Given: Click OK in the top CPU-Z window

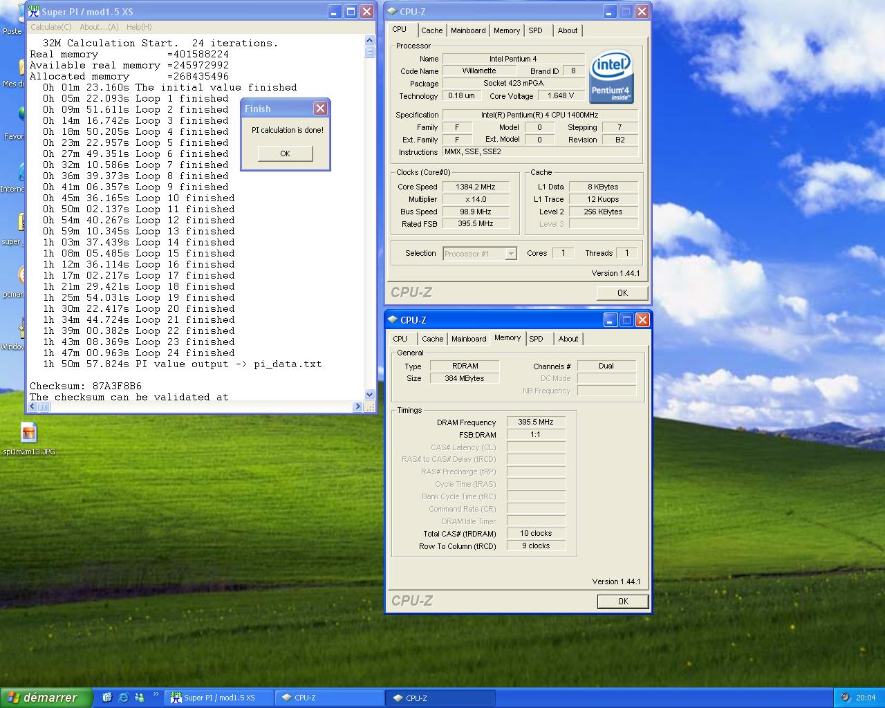Looking at the screenshot, I should pos(622,292).
